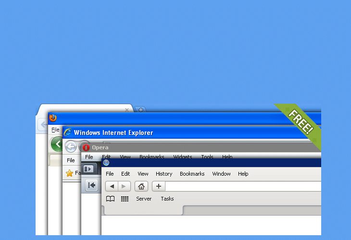Click the Favorites star in Internet Explorer
Image resolution: width=351 pixels, height=240 pixels.
pos(69,173)
